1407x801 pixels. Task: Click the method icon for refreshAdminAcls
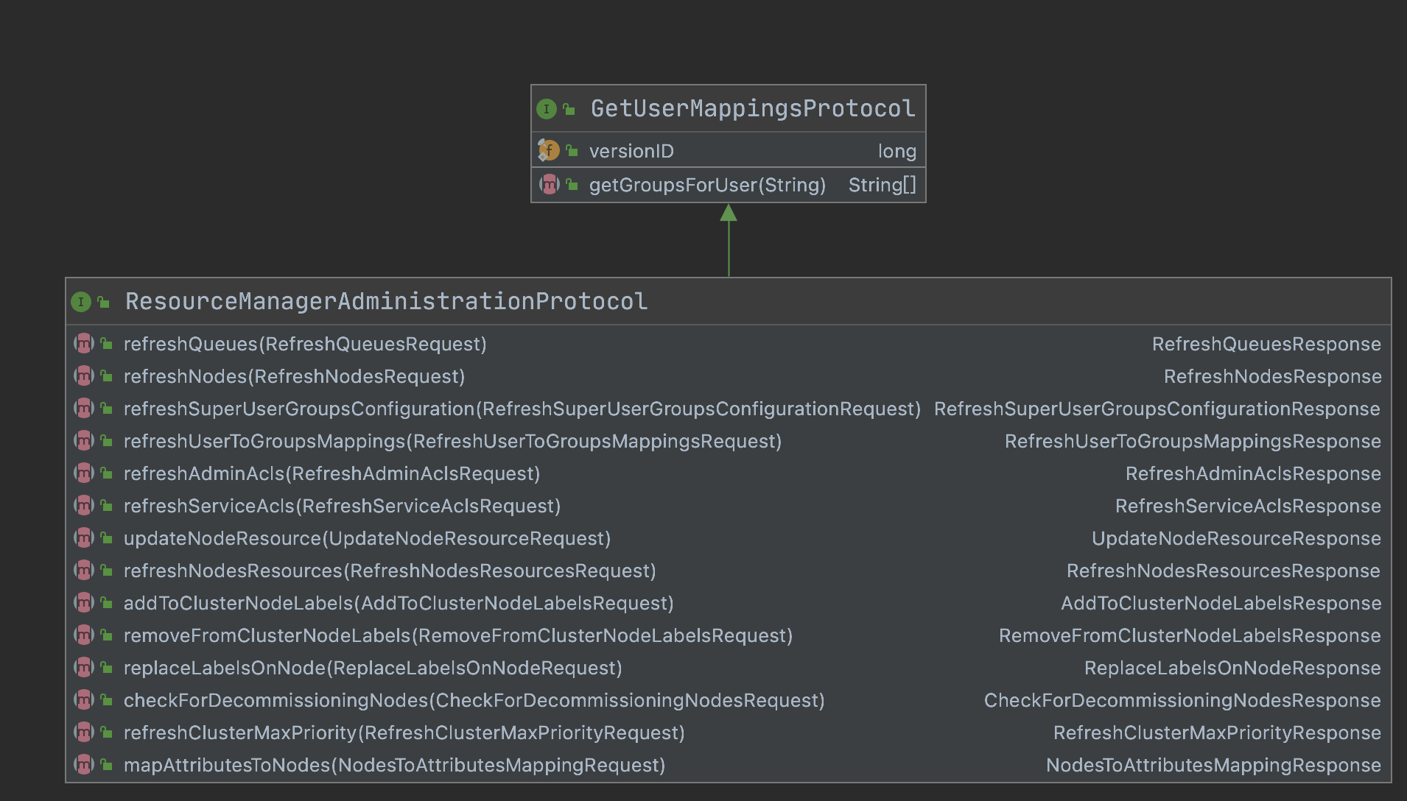(84, 473)
